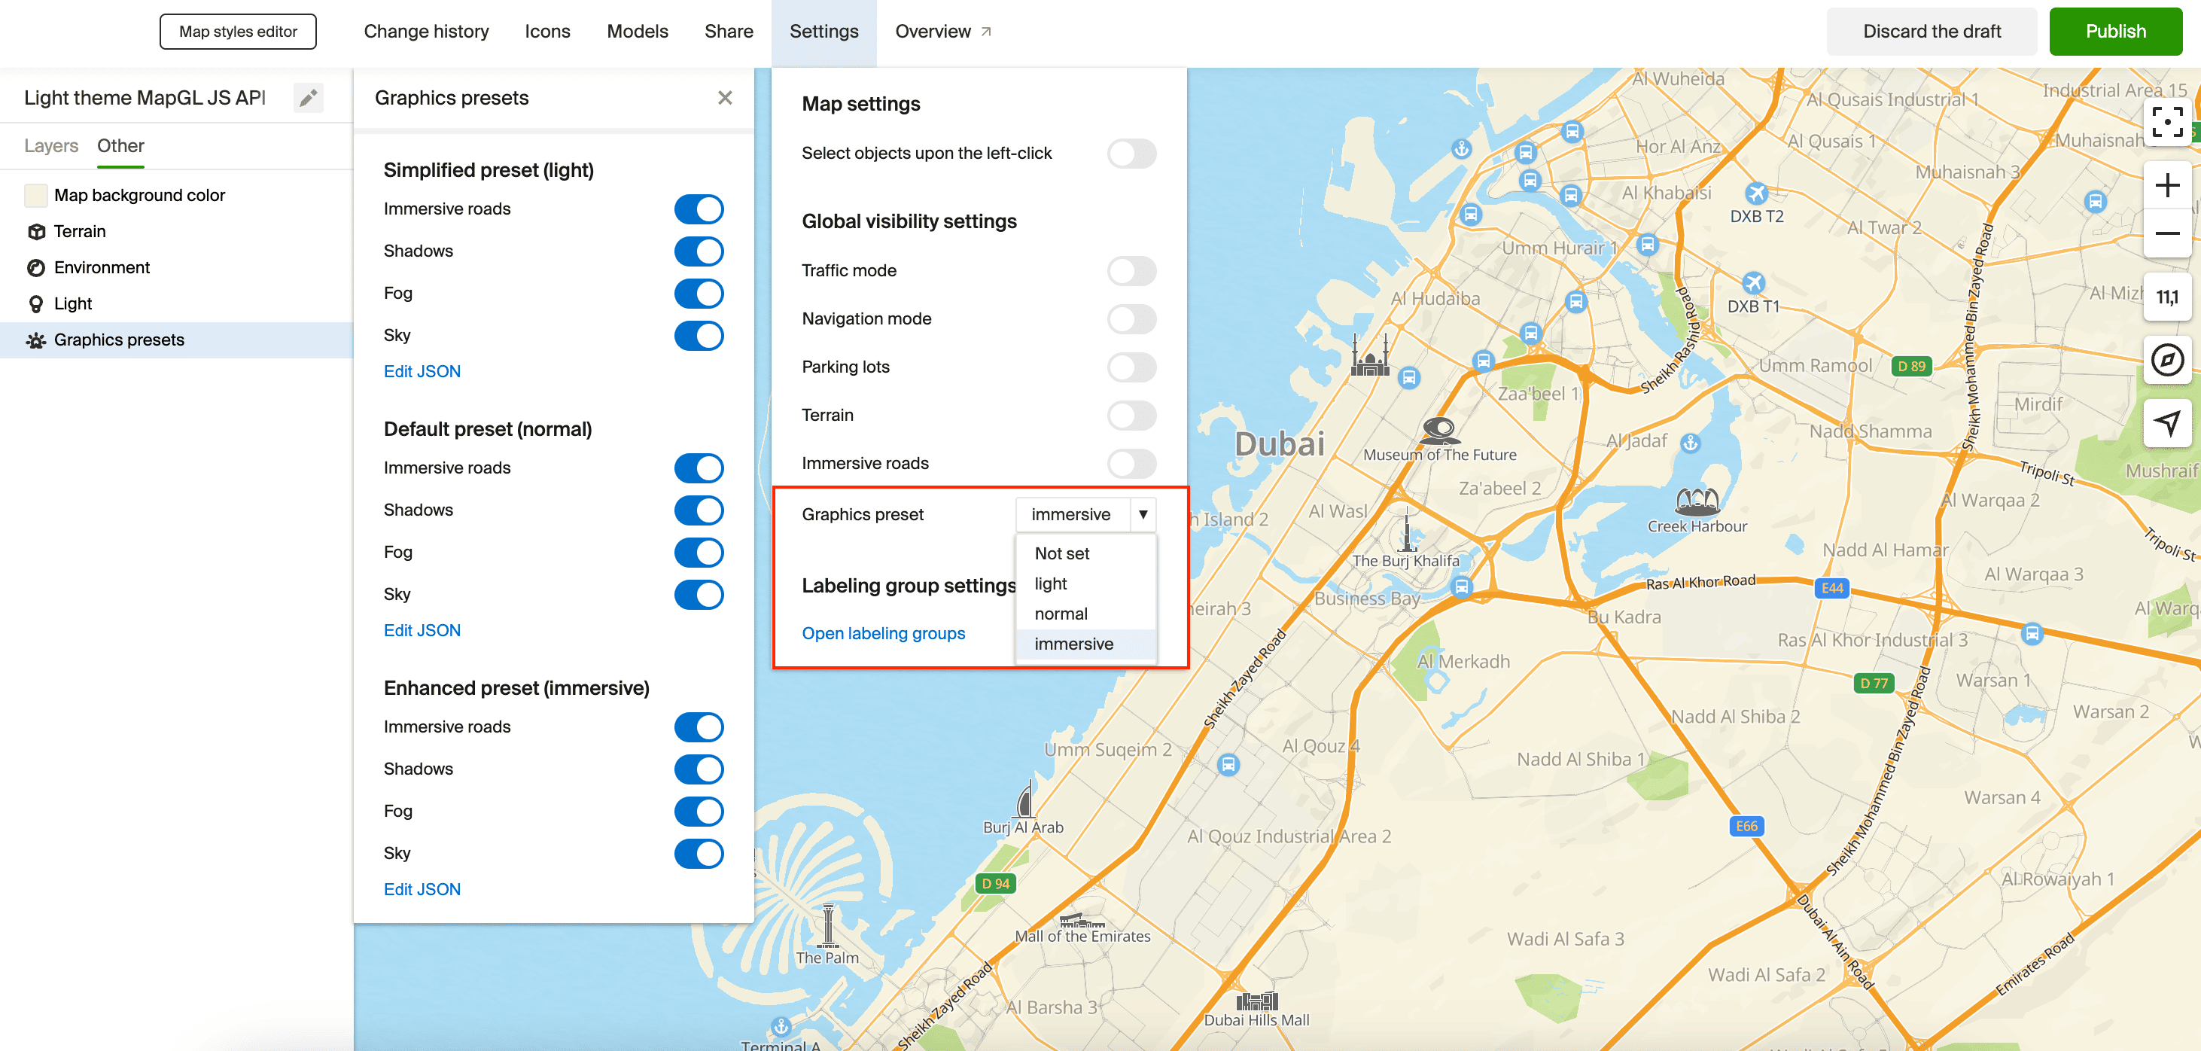
Task: Select 'normal' from Graphics preset dropdown
Action: pos(1060,613)
